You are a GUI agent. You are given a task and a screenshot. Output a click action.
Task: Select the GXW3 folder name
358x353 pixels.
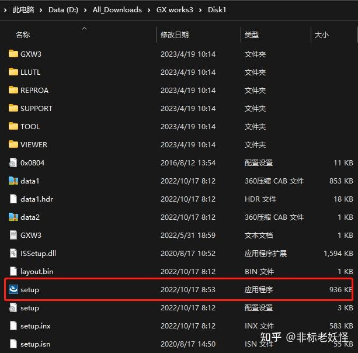(x=31, y=54)
